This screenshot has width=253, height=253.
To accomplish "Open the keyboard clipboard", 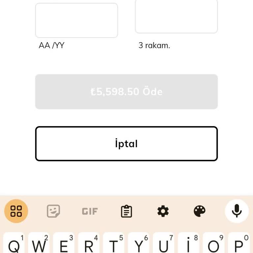I will (126, 211).
